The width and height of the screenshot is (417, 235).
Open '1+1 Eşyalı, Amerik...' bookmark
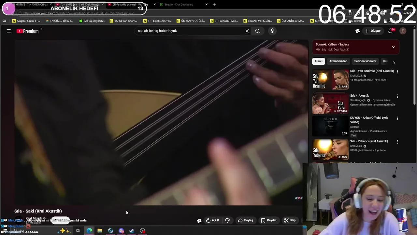point(157,21)
